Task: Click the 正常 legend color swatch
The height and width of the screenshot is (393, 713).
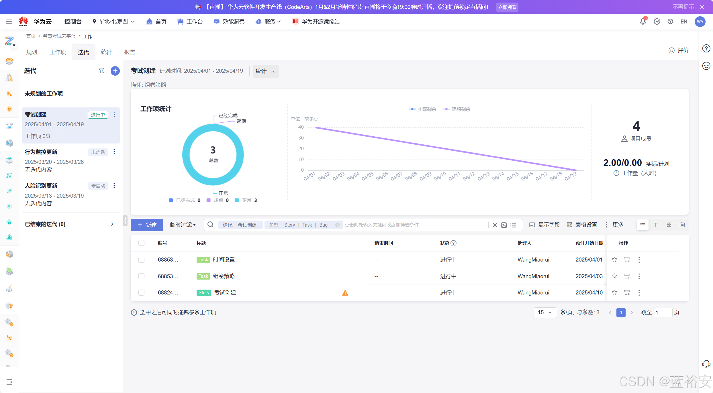Action: point(237,201)
